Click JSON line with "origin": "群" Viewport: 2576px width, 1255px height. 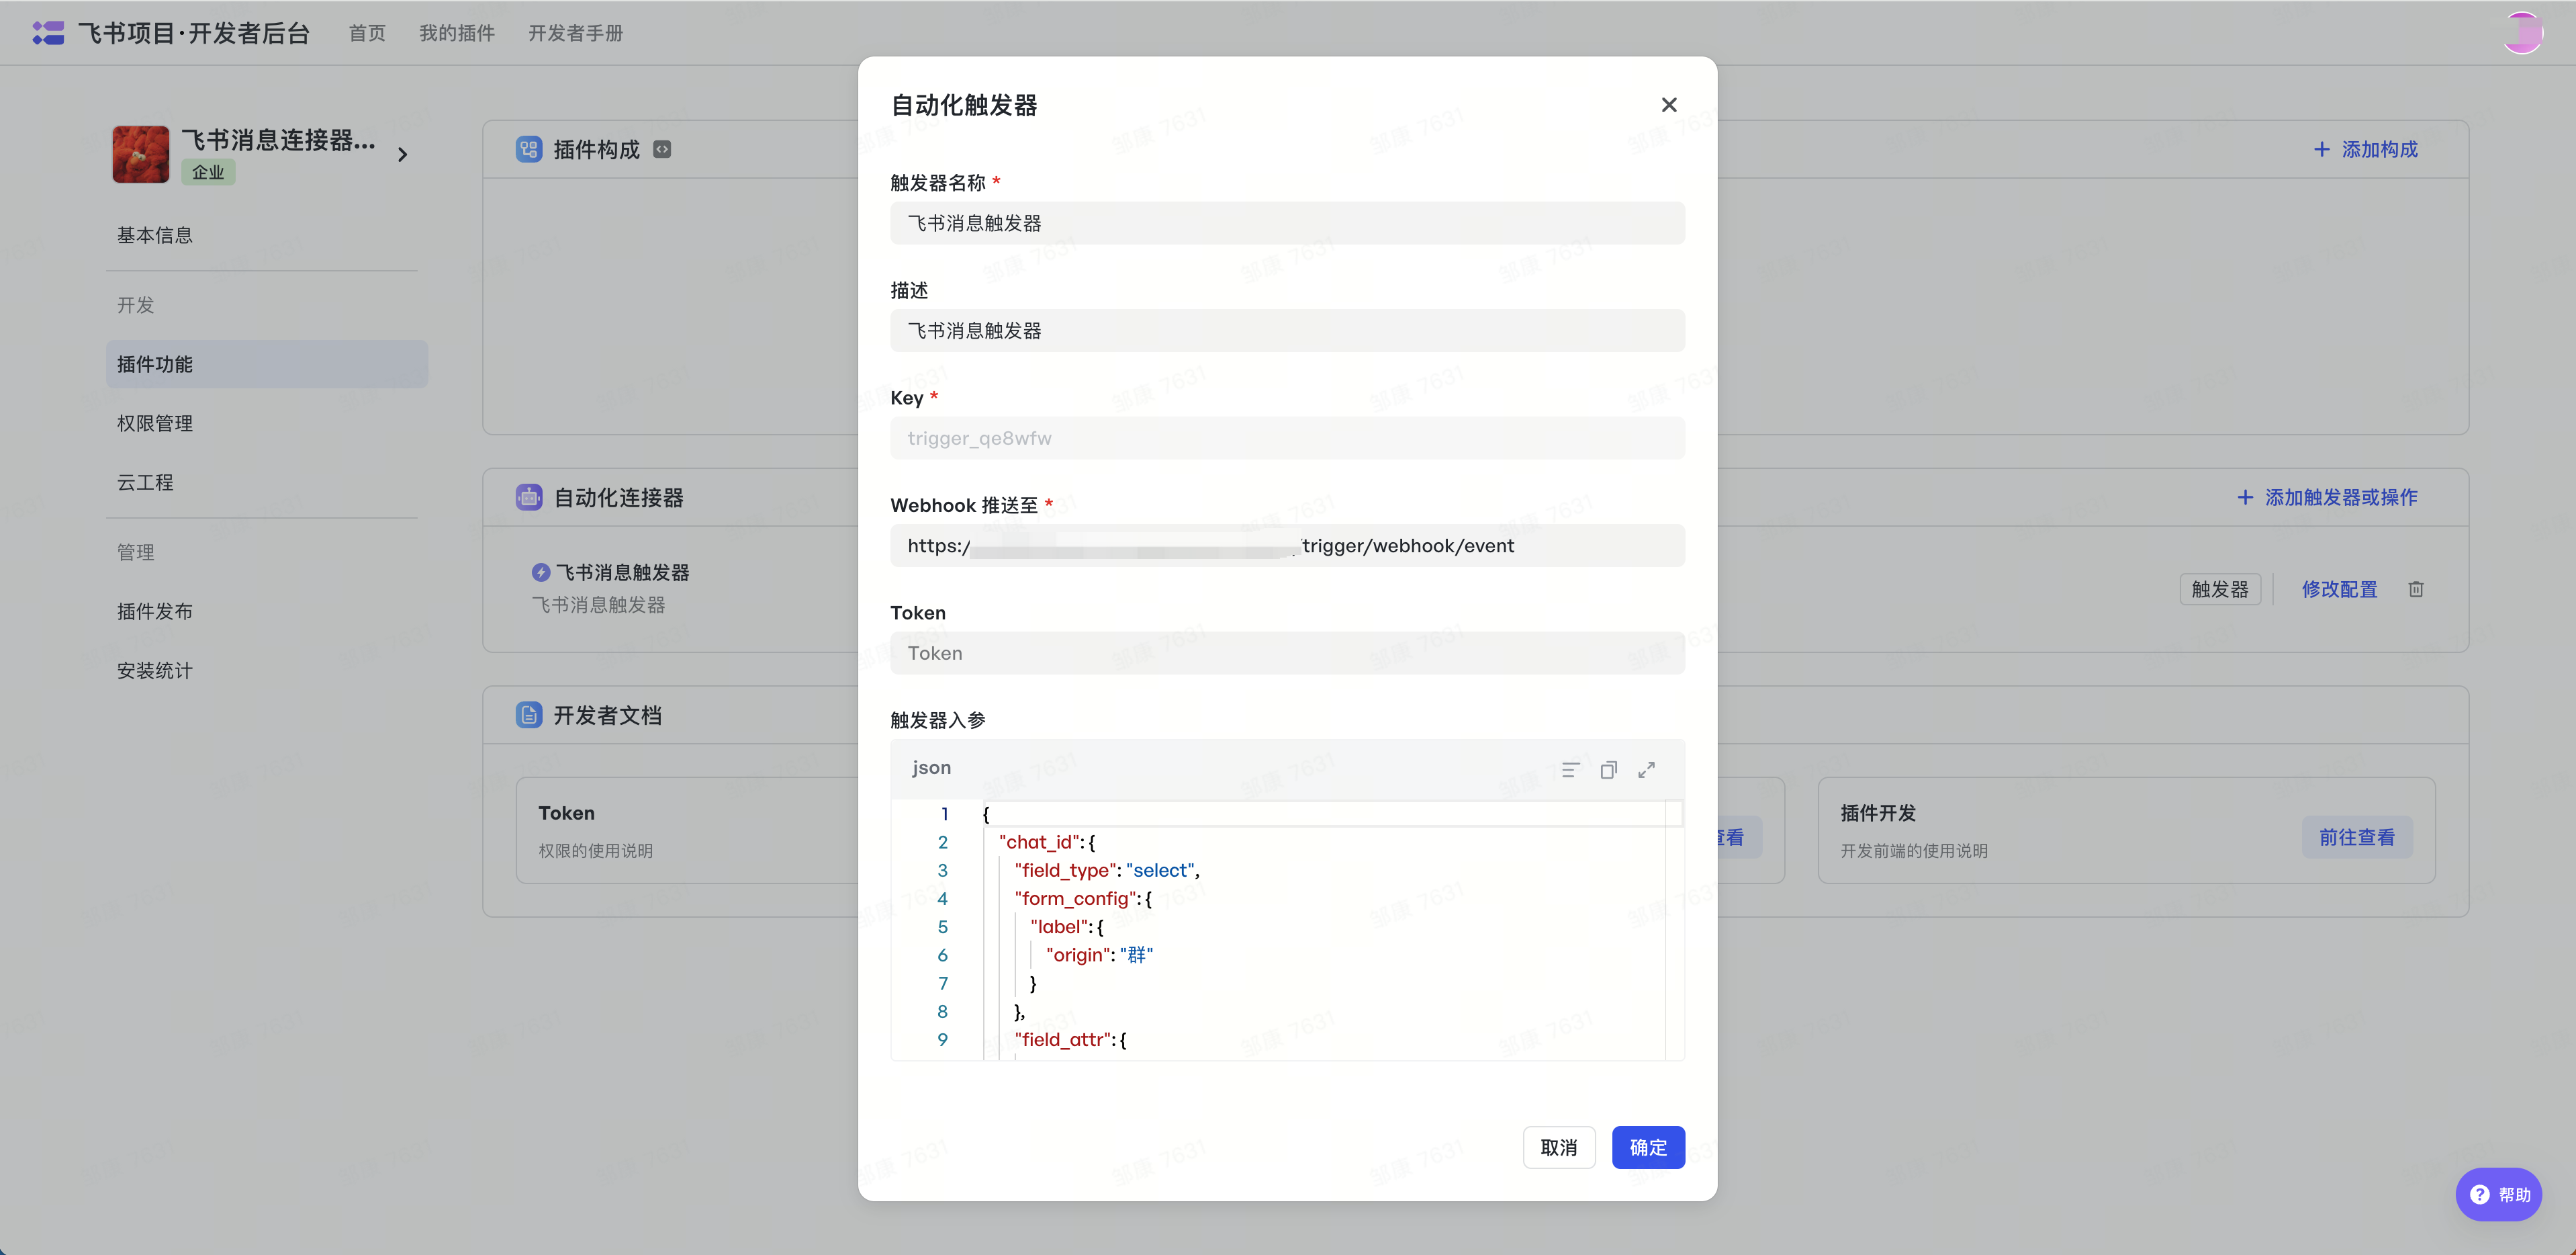point(1099,955)
